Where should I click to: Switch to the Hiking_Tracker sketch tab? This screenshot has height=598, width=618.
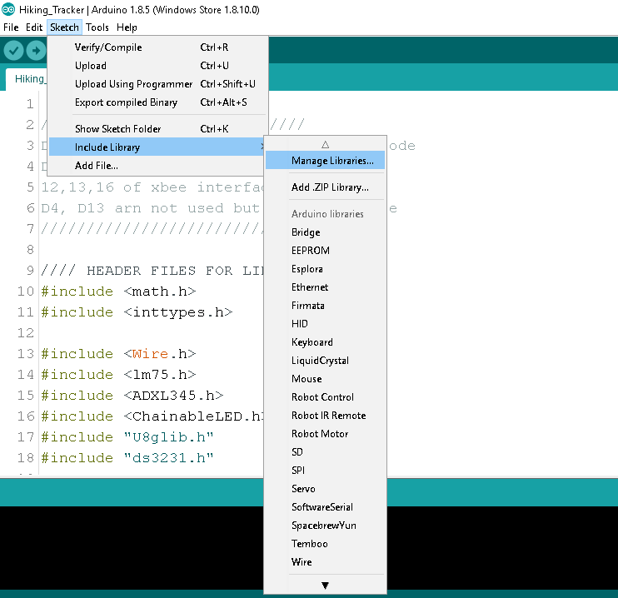click(28, 79)
